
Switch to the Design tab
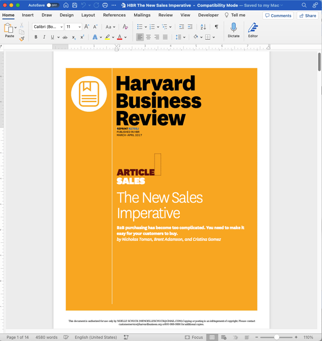(x=67, y=15)
